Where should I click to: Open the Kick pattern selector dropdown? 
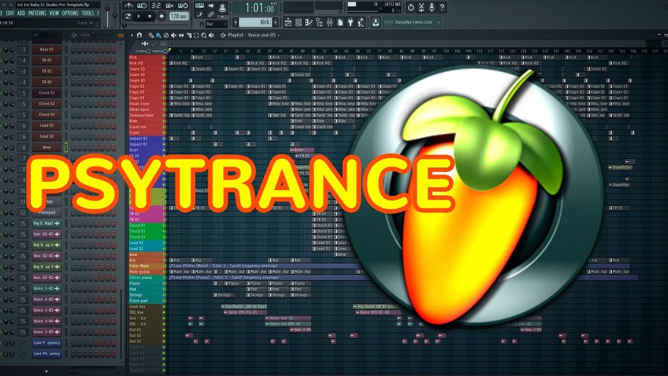(255, 22)
